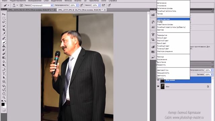
Task: Select the 3D Object Rotate tool
Action: click(x=4, y=86)
